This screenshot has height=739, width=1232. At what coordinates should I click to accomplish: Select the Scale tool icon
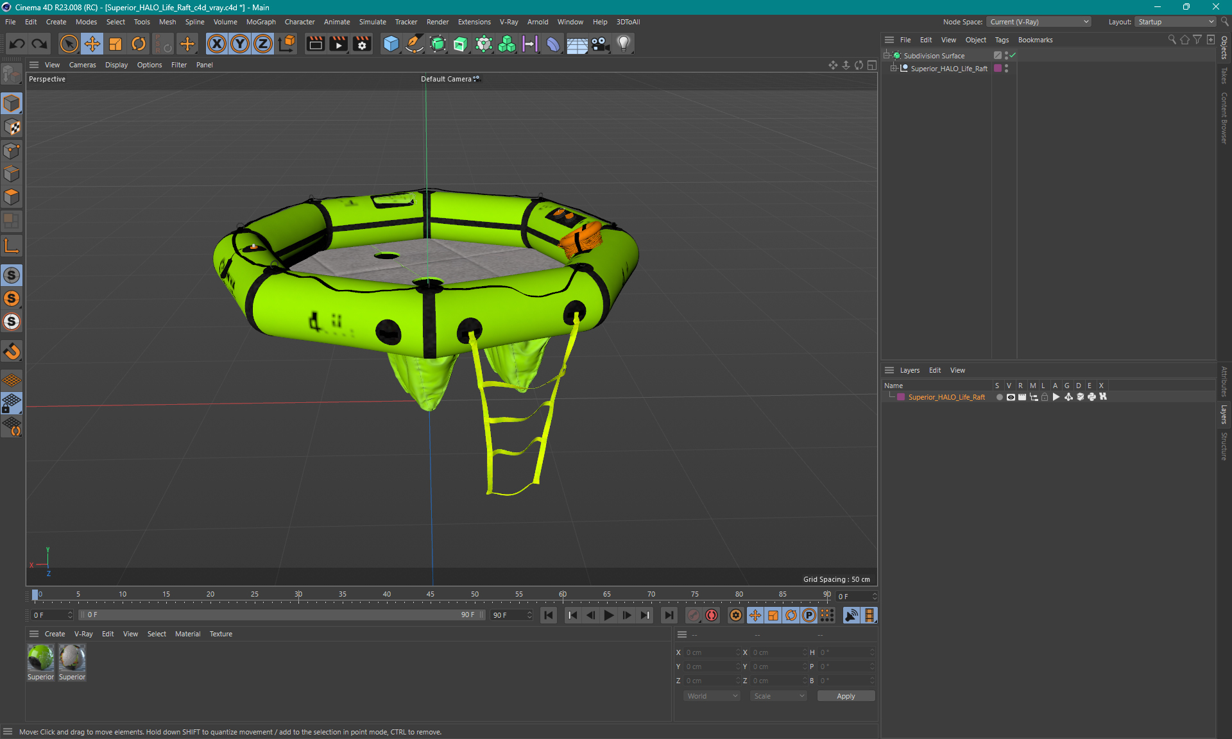[116, 44]
